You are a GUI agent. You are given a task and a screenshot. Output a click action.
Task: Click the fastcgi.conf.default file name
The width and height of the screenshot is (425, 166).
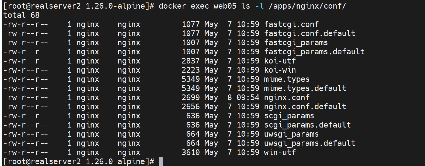309,34
